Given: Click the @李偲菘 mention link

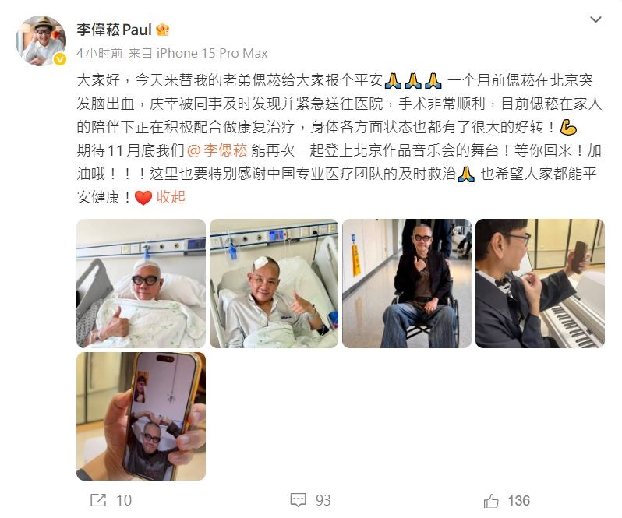Looking at the screenshot, I should click(217, 150).
